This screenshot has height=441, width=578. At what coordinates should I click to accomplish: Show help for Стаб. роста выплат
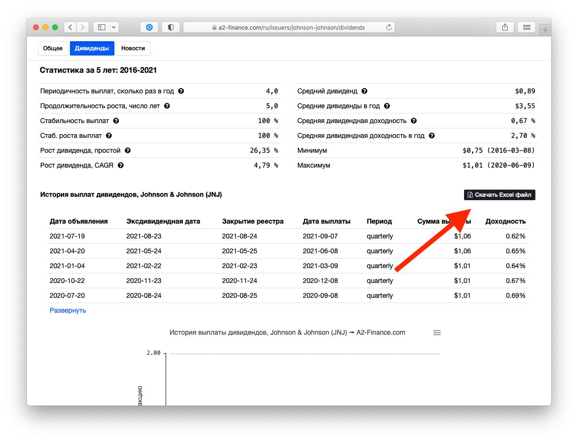[x=109, y=136]
